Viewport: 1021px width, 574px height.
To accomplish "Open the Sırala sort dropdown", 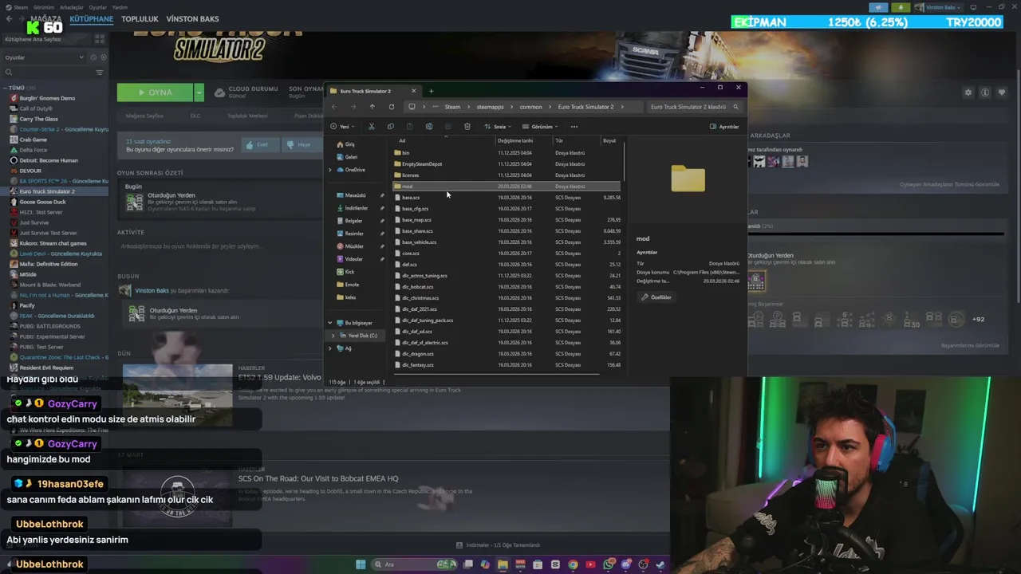I will (x=498, y=127).
